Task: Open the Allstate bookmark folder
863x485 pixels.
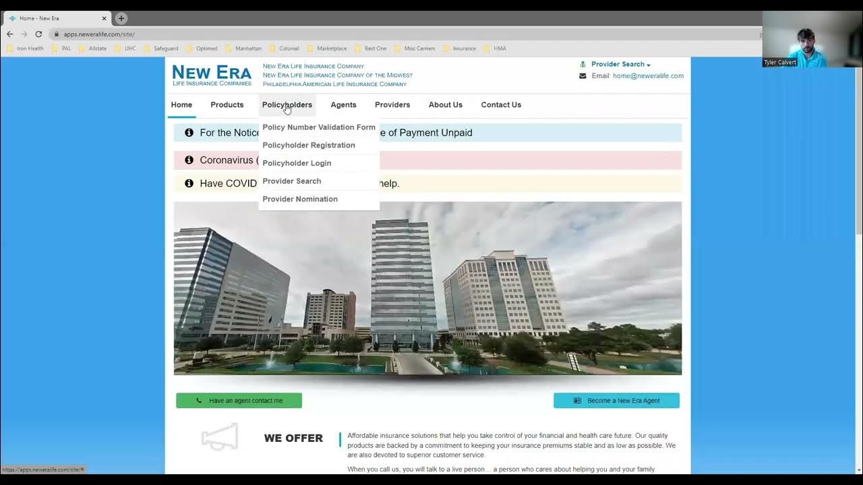Action: pyautogui.click(x=93, y=48)
